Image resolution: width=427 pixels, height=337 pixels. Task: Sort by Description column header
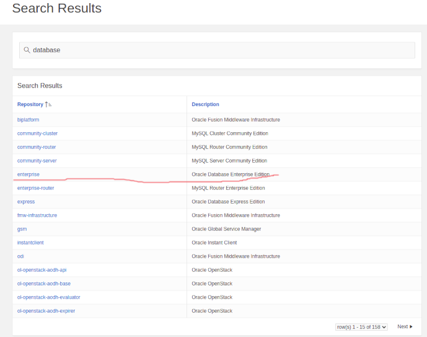(x=205, y=104)
